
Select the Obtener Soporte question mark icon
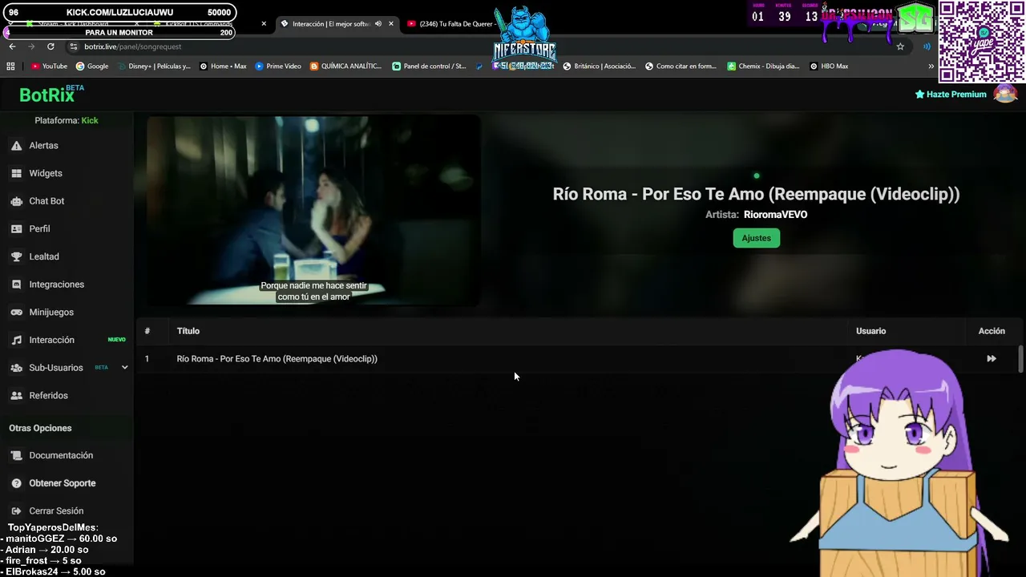(x=16, y=483)
